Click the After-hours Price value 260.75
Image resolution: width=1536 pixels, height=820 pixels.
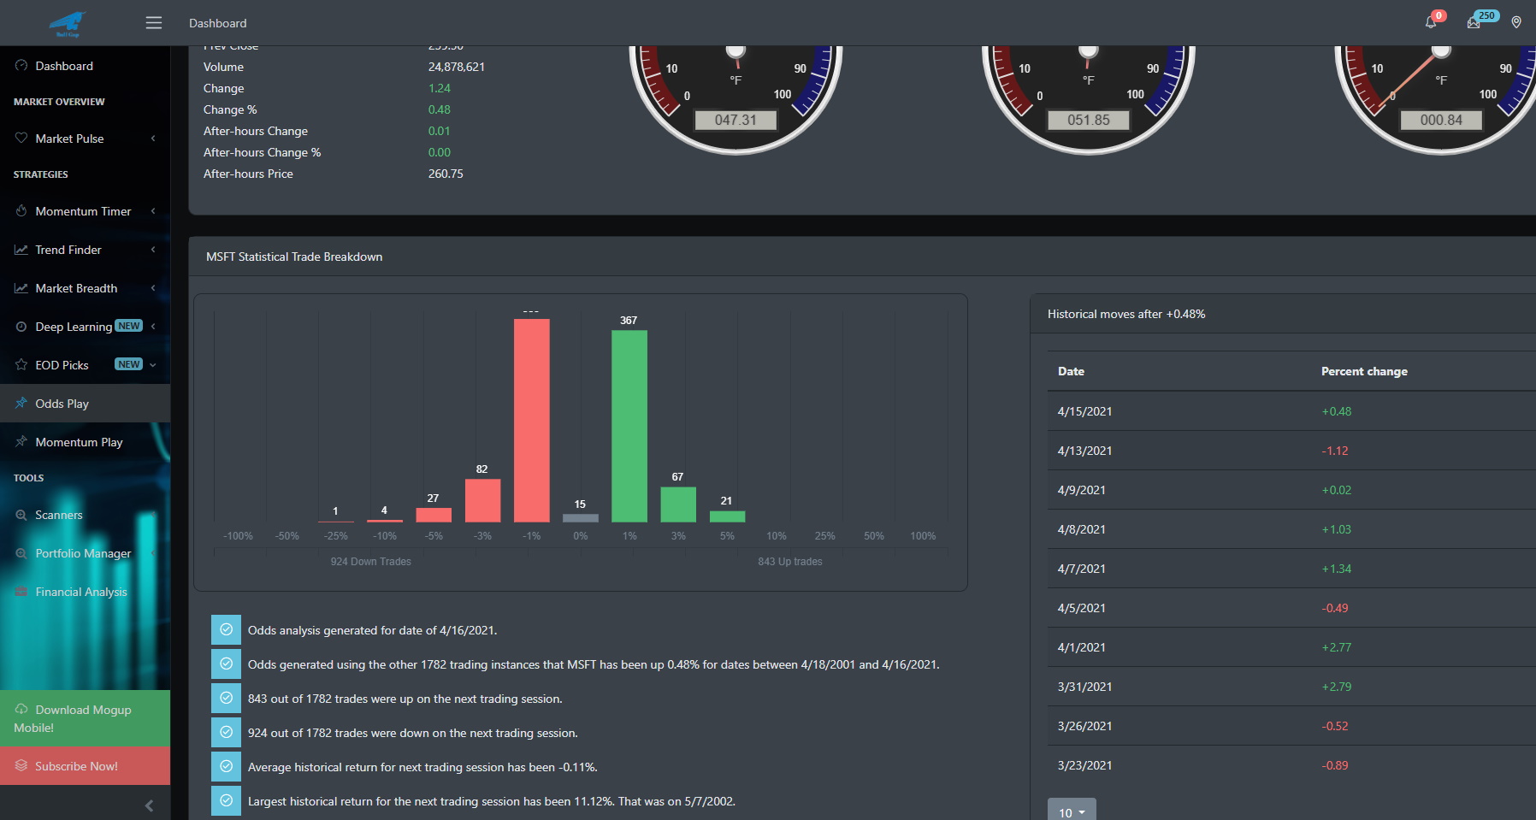click(446, 174)
